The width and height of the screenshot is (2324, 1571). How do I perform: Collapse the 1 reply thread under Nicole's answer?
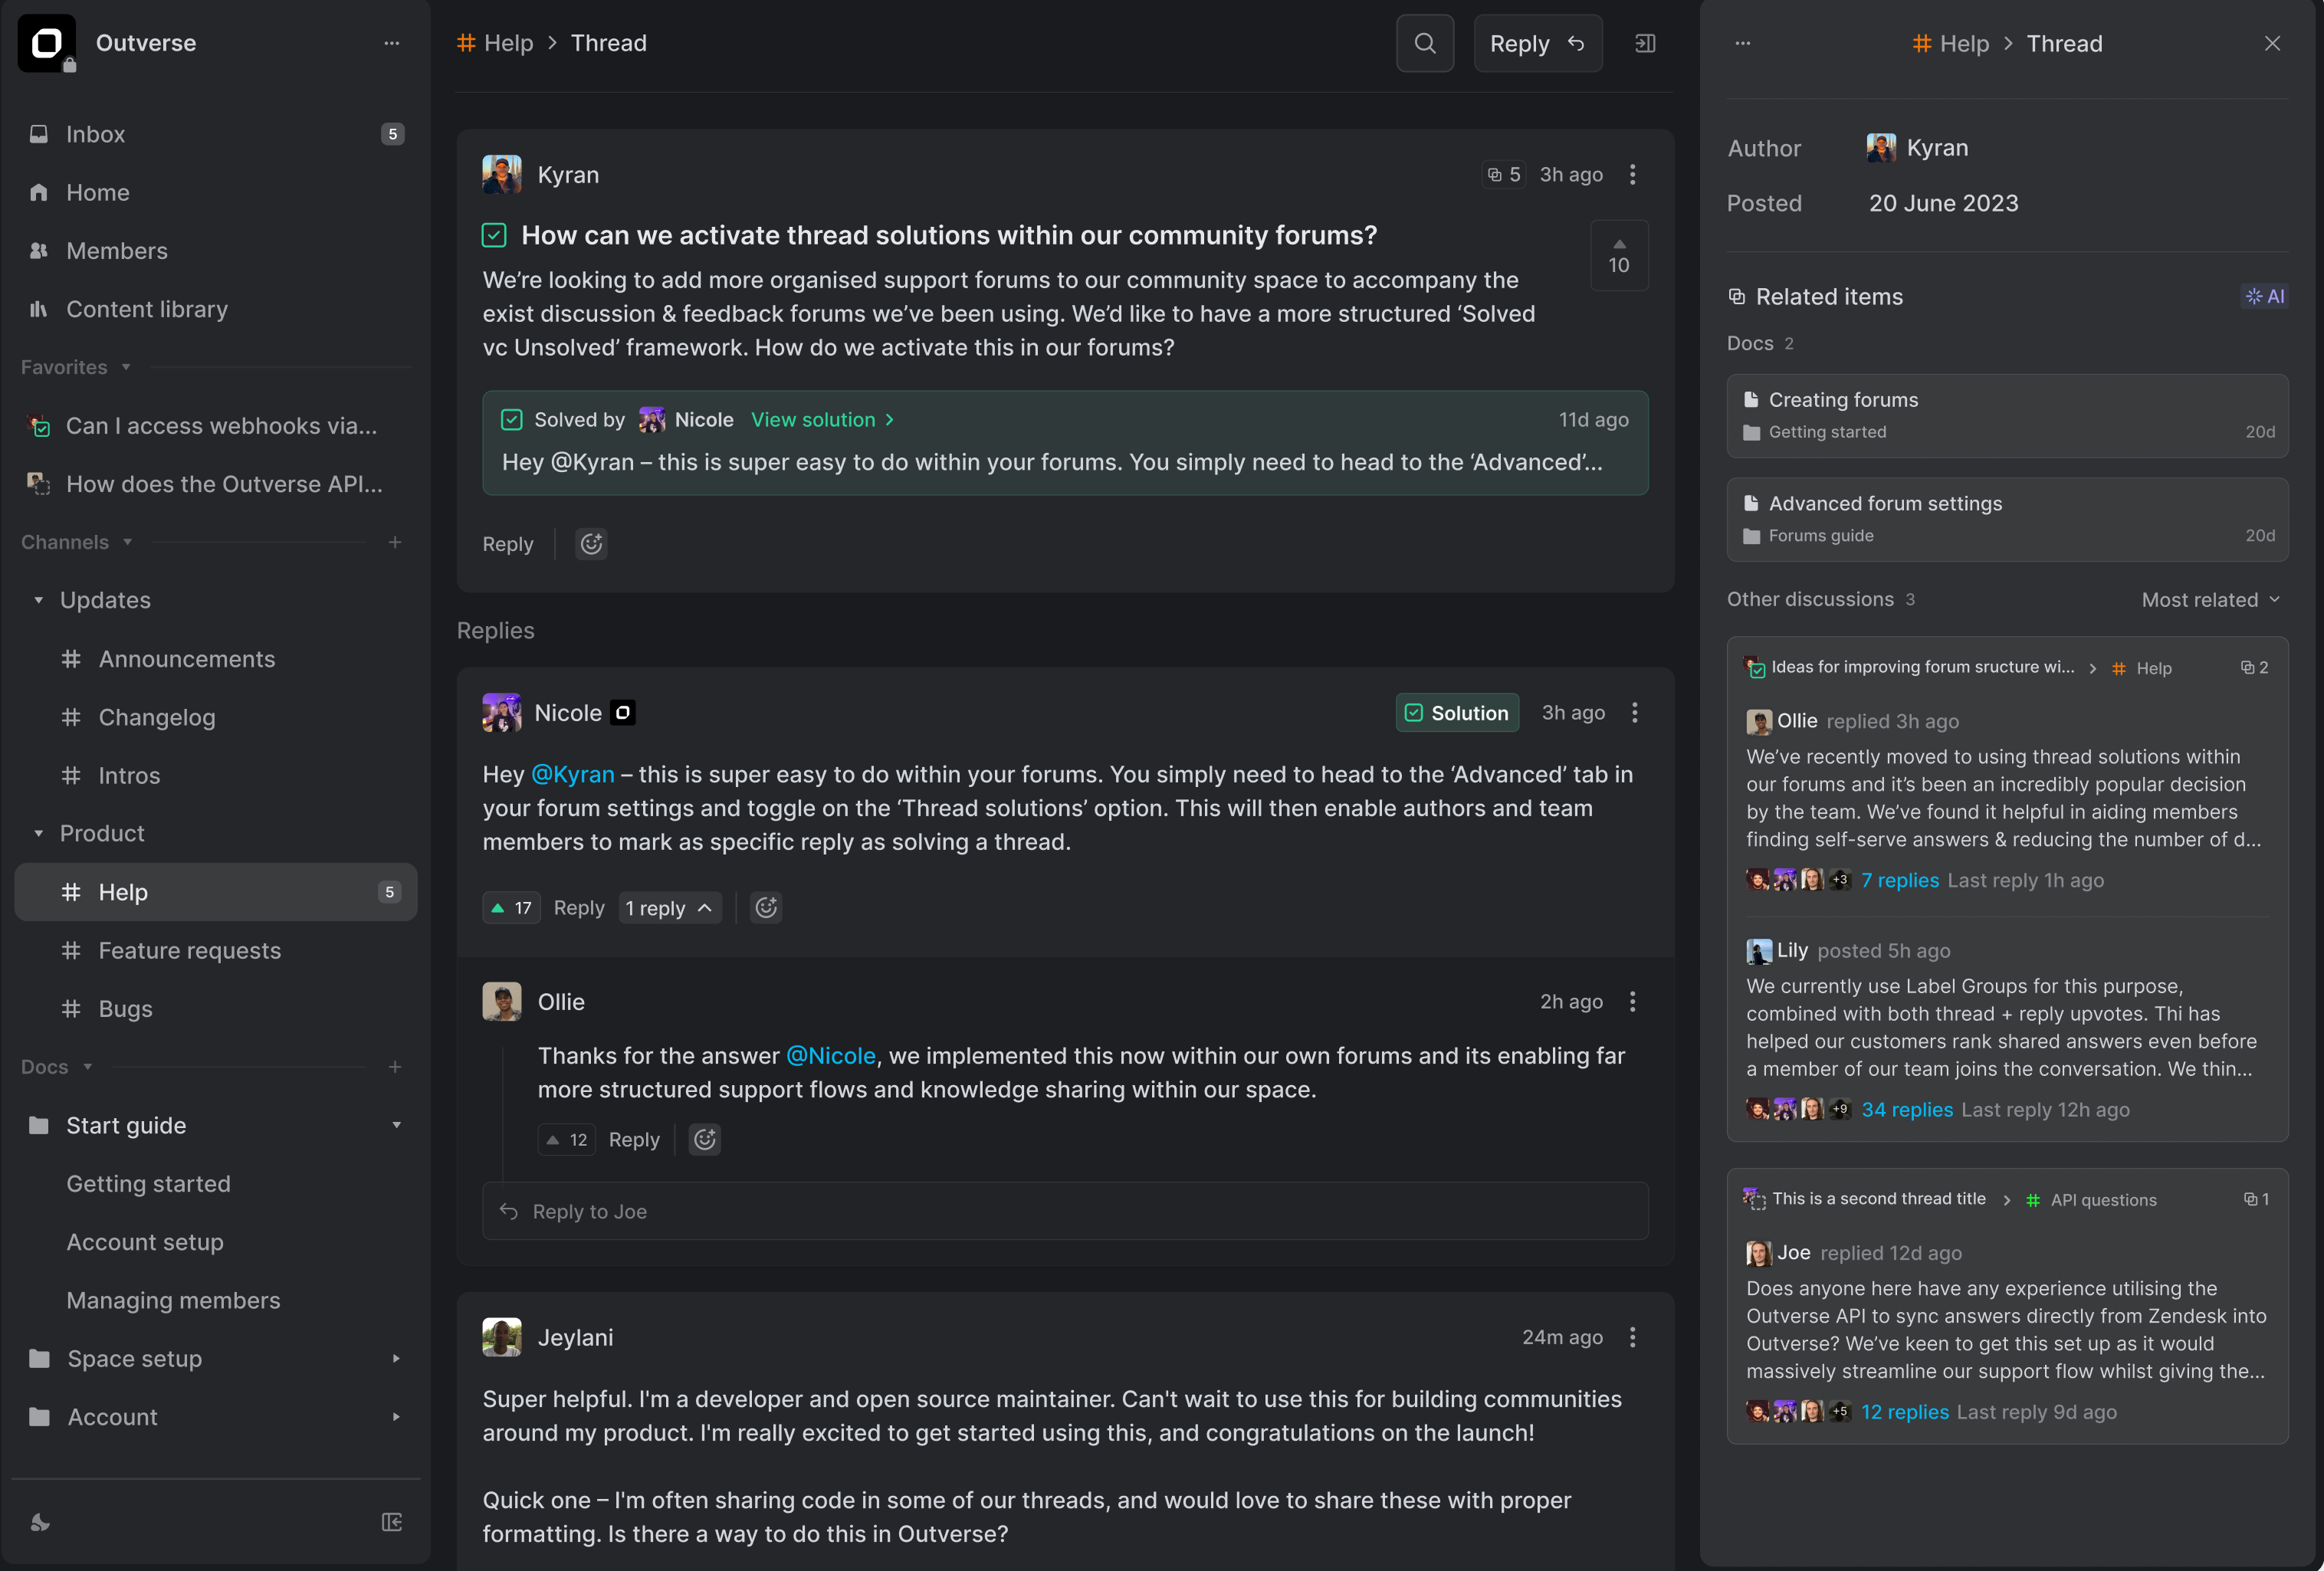(668, 907)
